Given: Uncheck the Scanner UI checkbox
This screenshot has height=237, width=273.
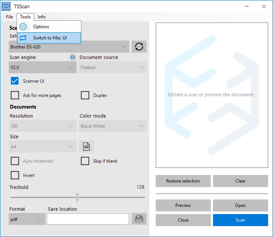Looking at the screenshot, I should 15,81.
